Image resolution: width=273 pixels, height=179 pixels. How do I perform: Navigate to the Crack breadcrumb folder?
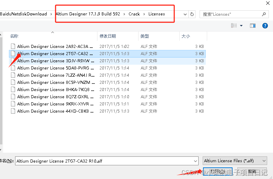[134, 14]
